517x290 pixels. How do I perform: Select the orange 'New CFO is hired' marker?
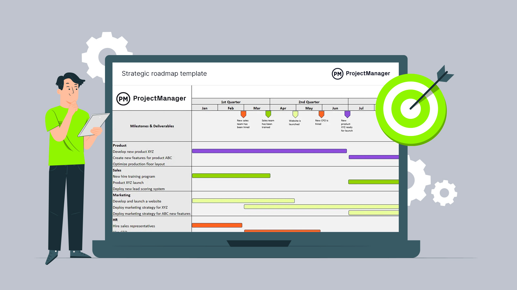point(321,114)
